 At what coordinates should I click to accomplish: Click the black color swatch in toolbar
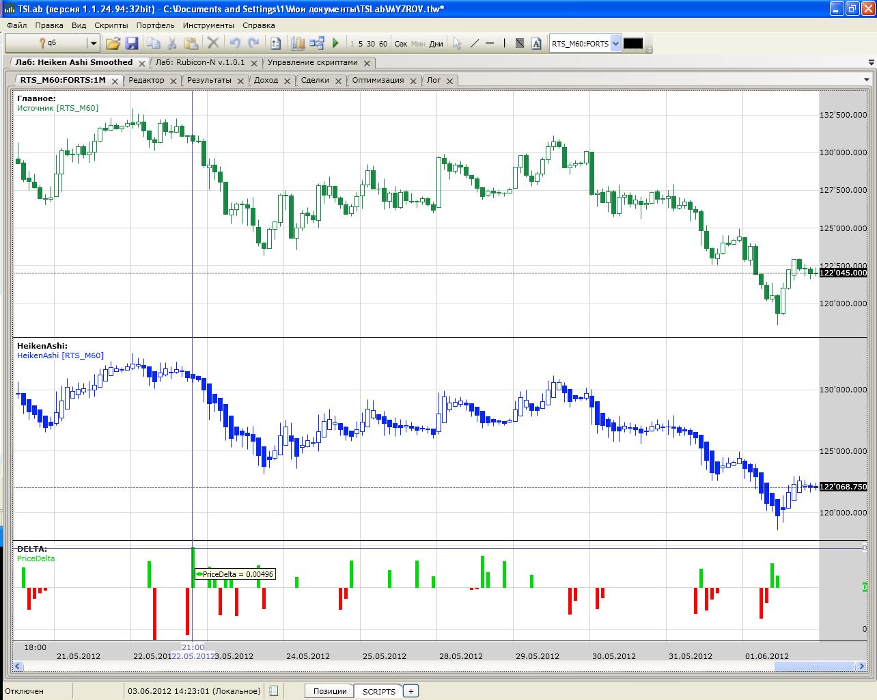click(633, 44)
